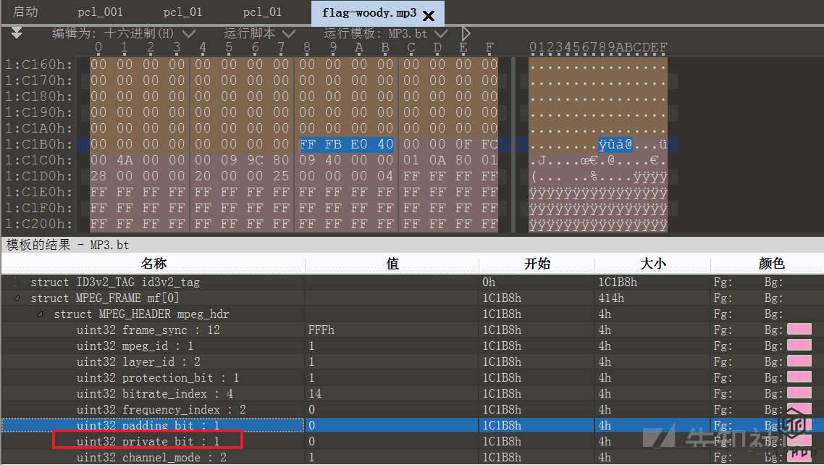Screen dimensions: 824x465
Task: Open the 运行脚本 dropdown
Action: (288, 33)
